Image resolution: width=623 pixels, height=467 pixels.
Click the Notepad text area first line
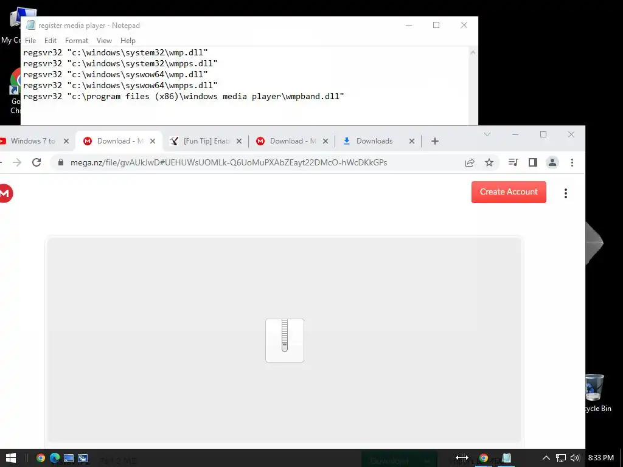pos(115,52)
